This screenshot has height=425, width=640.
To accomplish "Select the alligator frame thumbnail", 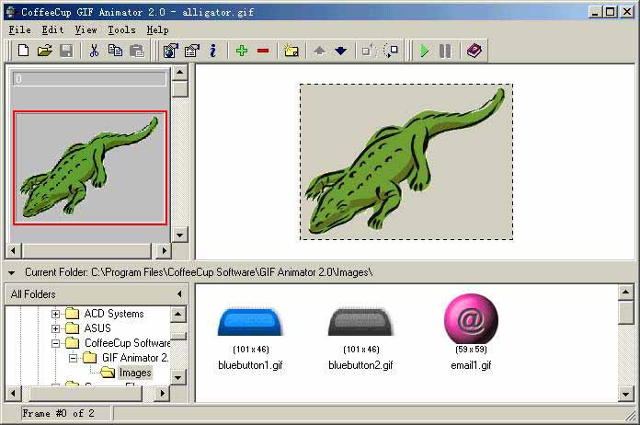I will 89,167.
